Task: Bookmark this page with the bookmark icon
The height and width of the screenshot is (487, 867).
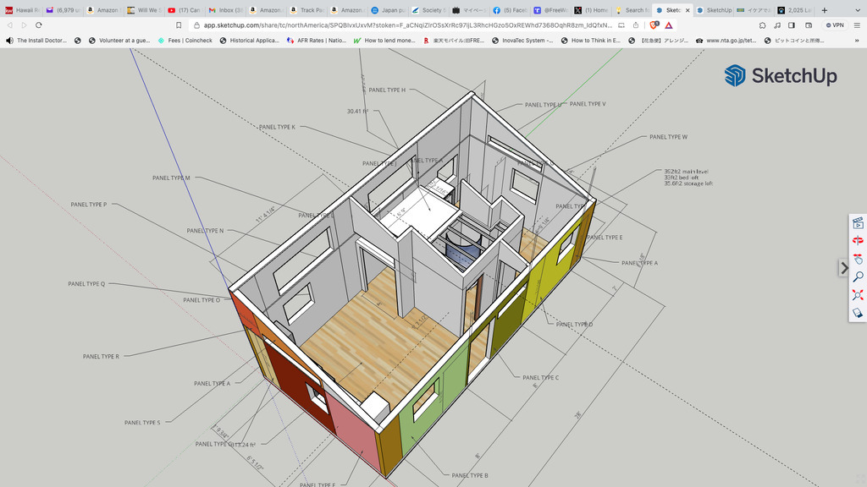Action: (179, 25)
